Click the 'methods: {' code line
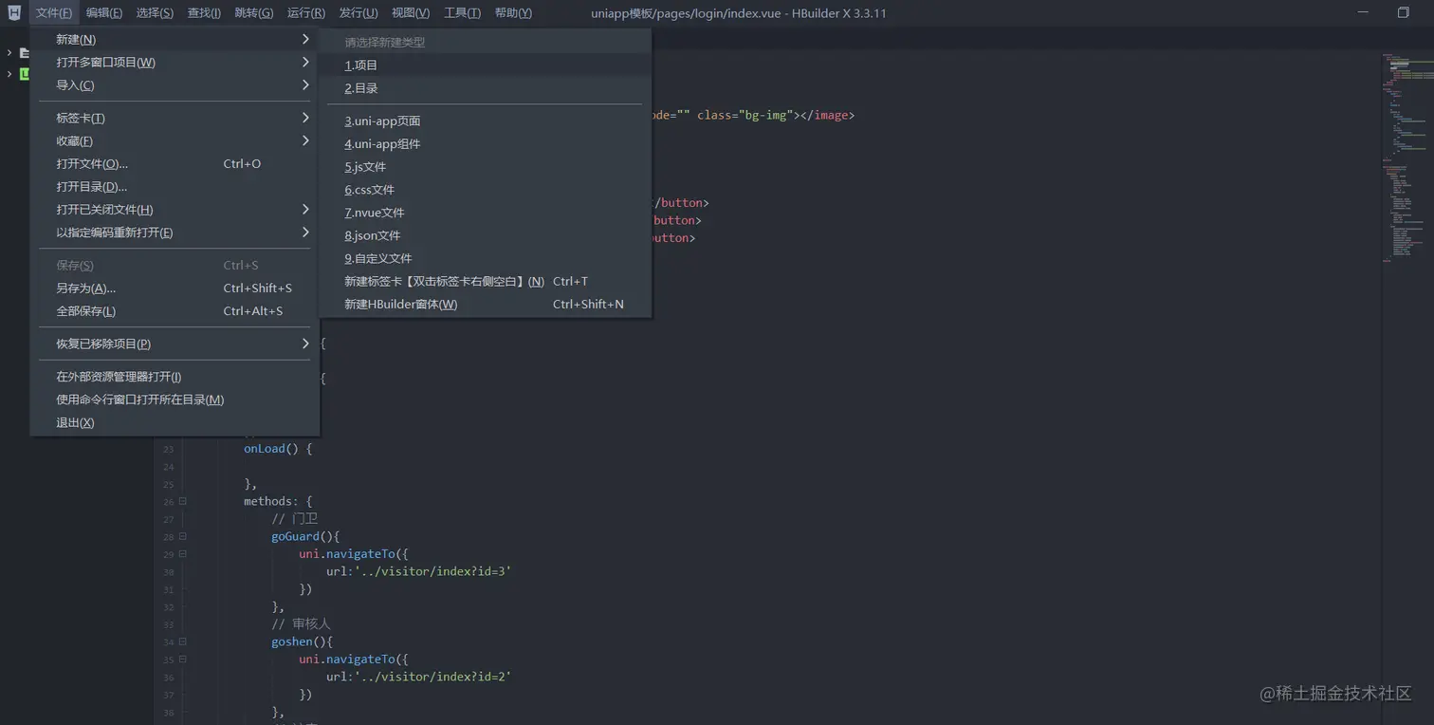The height and width of the screenshot is (725, 1434). pos(278,501)
